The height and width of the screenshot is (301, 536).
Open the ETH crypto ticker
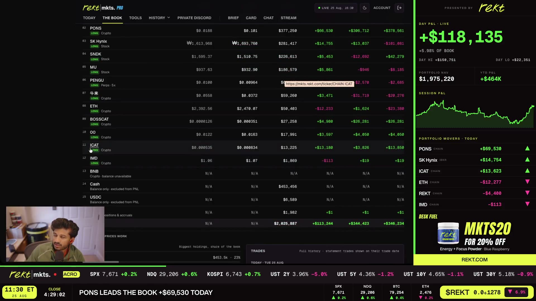[94, 106]
